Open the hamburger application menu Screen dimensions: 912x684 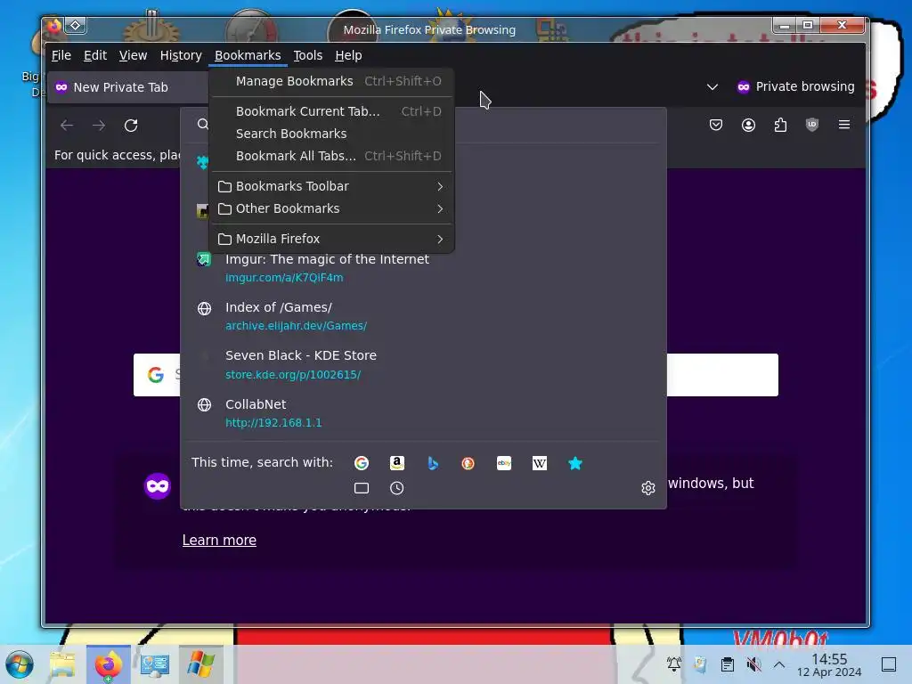coord(844,125)
